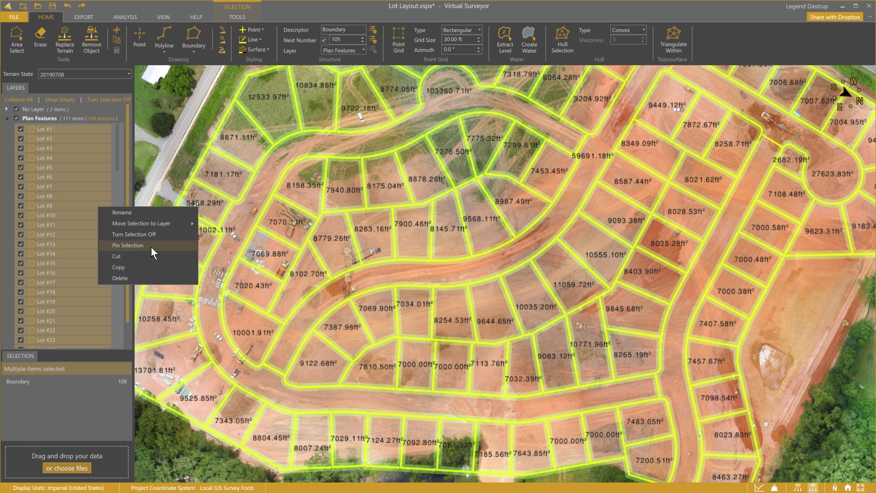Click the Extract Level water tool
The width and height of the screenshot is (876, 493).
505,40
